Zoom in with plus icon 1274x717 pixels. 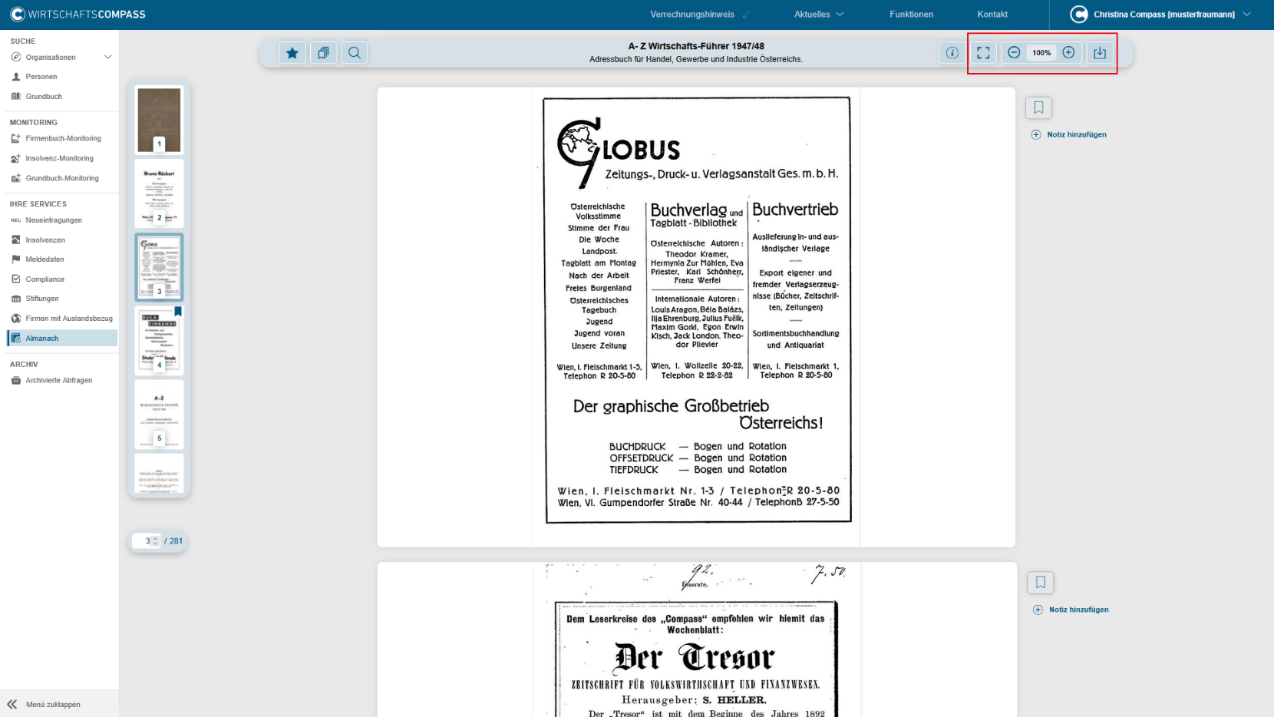(x=1068, y=52)
